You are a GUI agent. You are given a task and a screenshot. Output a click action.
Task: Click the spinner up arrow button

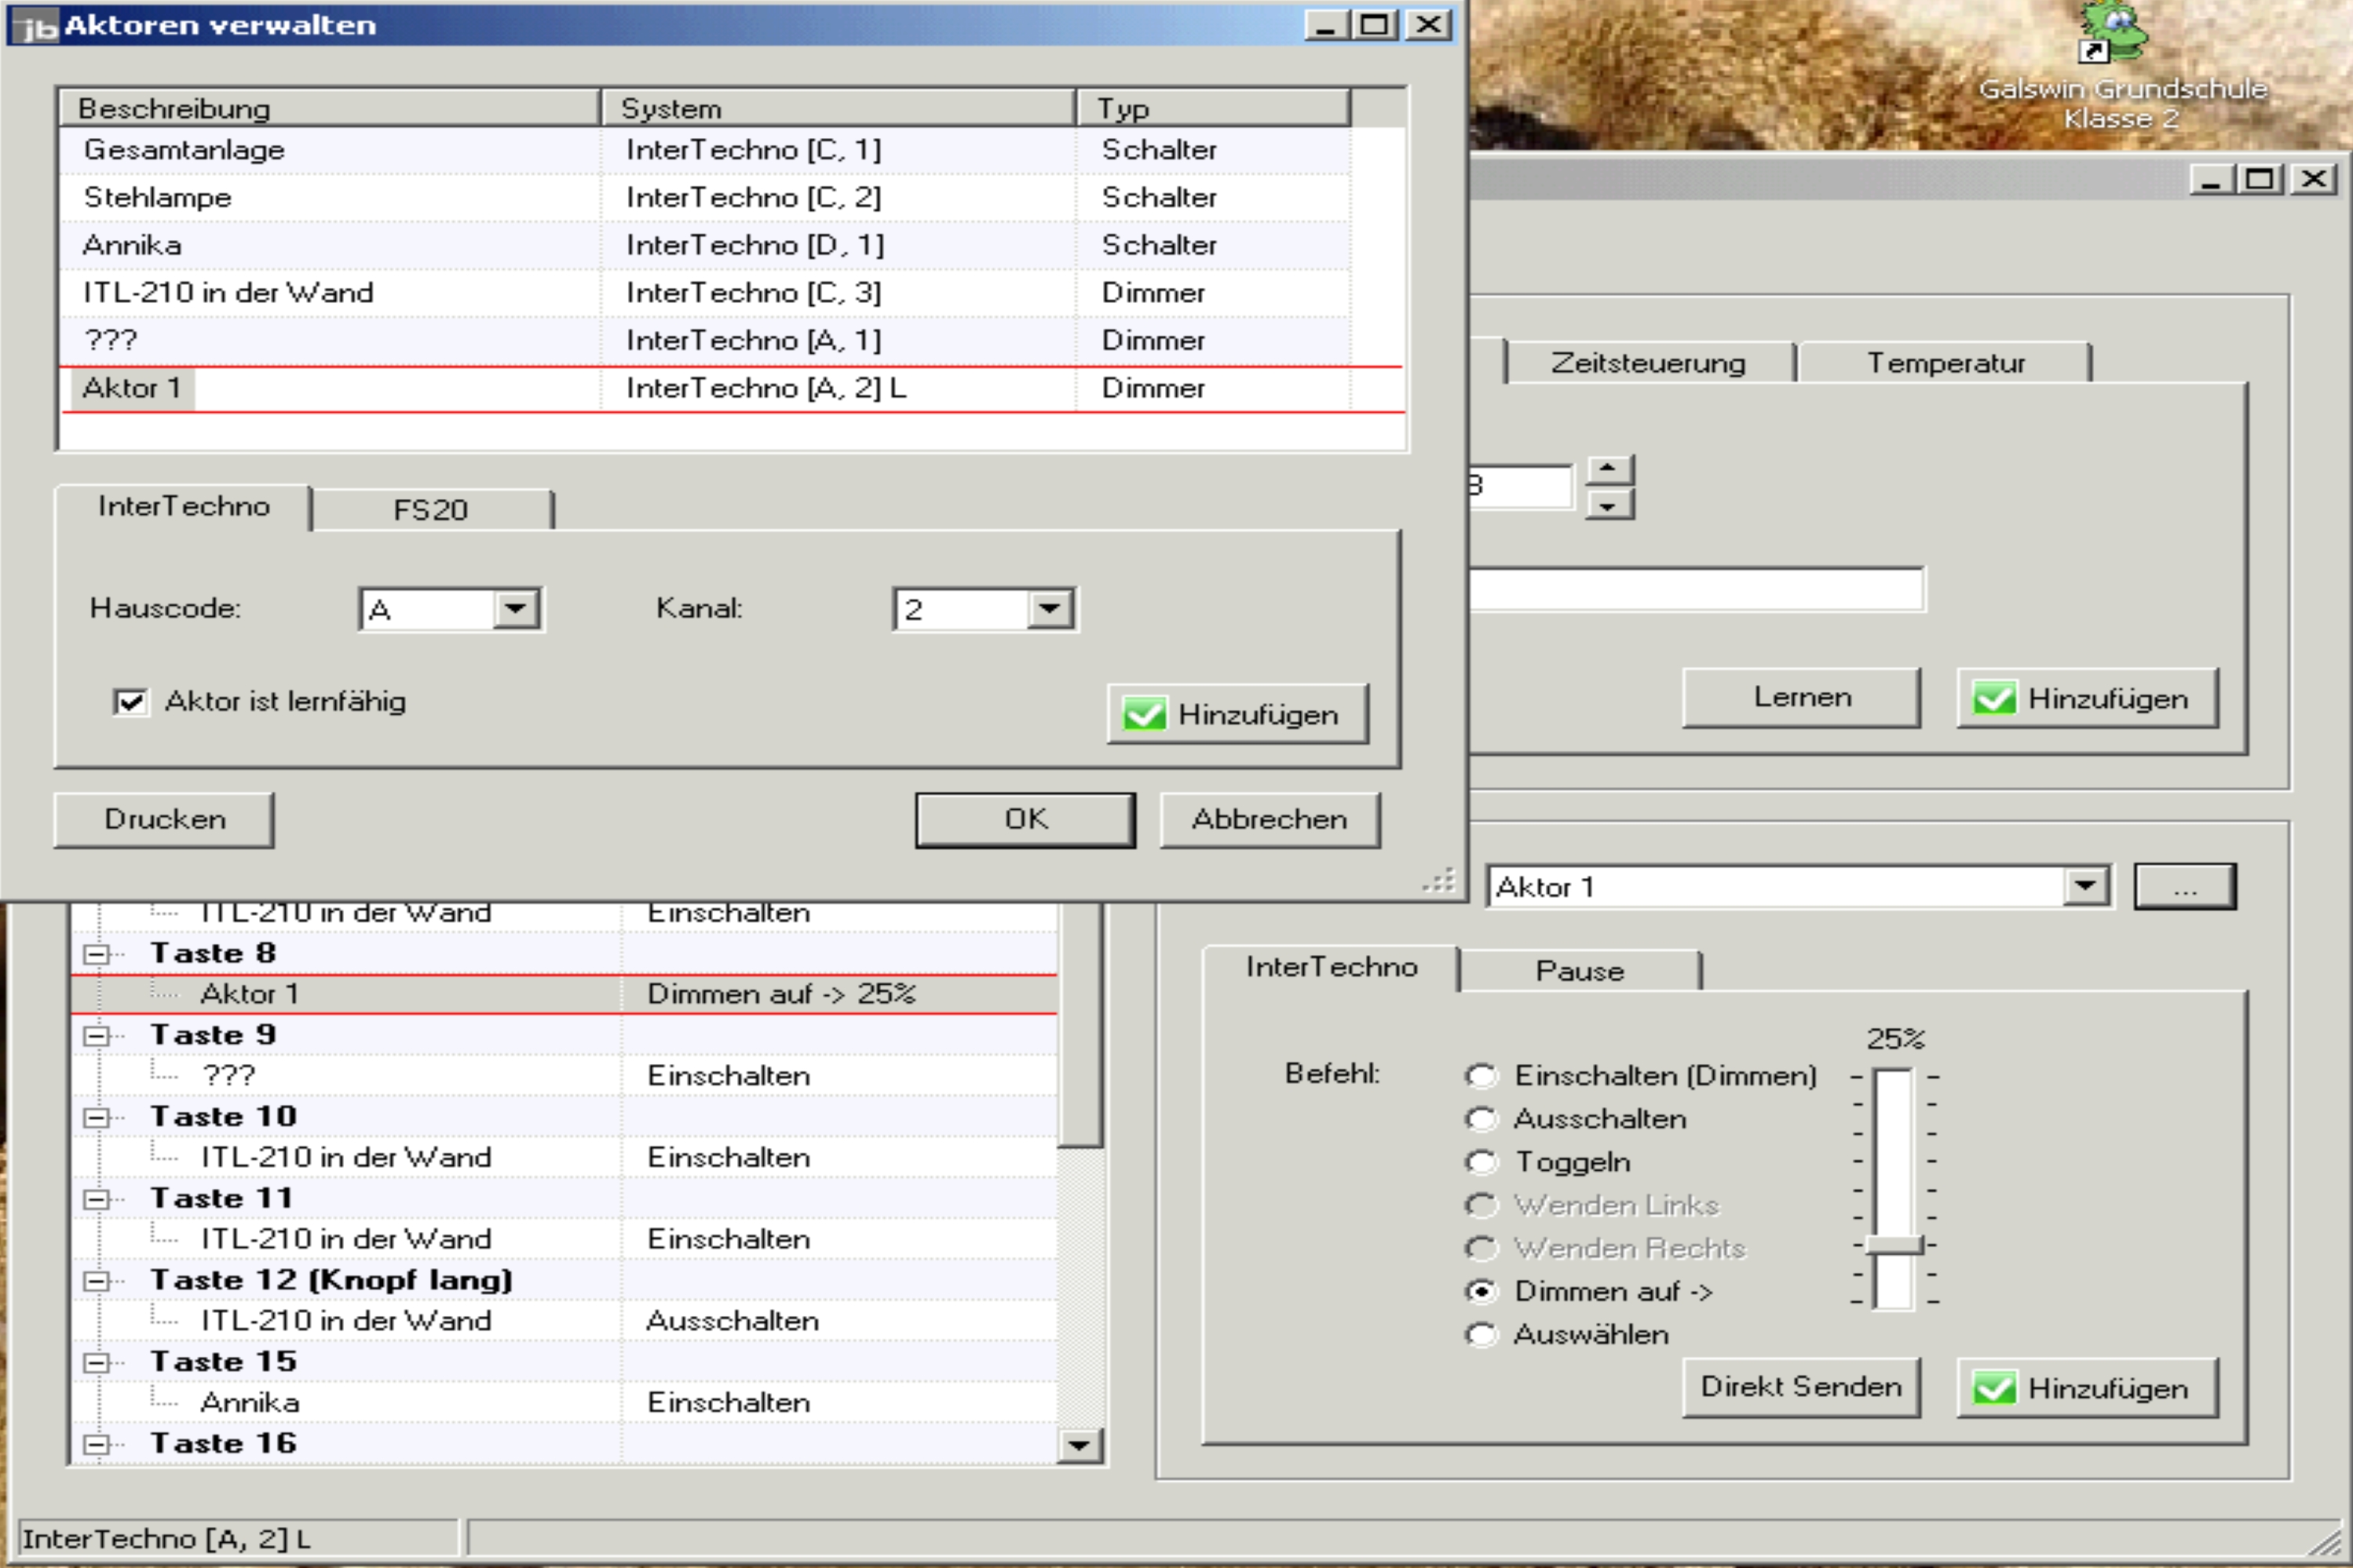[x=1609, y=469]
